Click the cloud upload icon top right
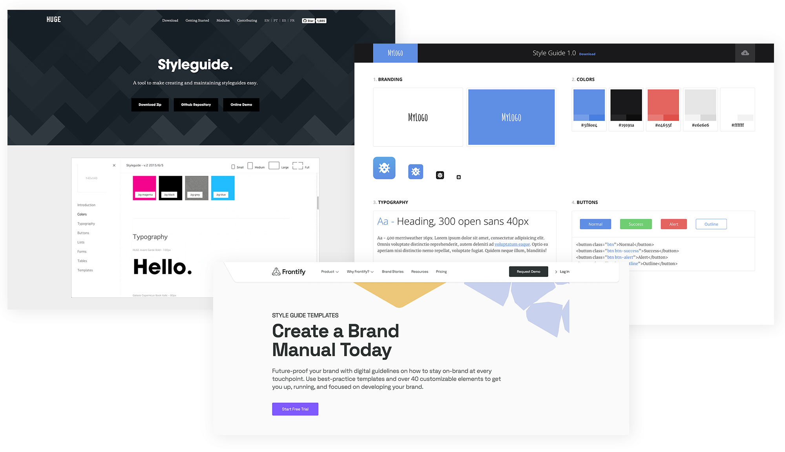The image size is (785, 452). pos(746,53)
